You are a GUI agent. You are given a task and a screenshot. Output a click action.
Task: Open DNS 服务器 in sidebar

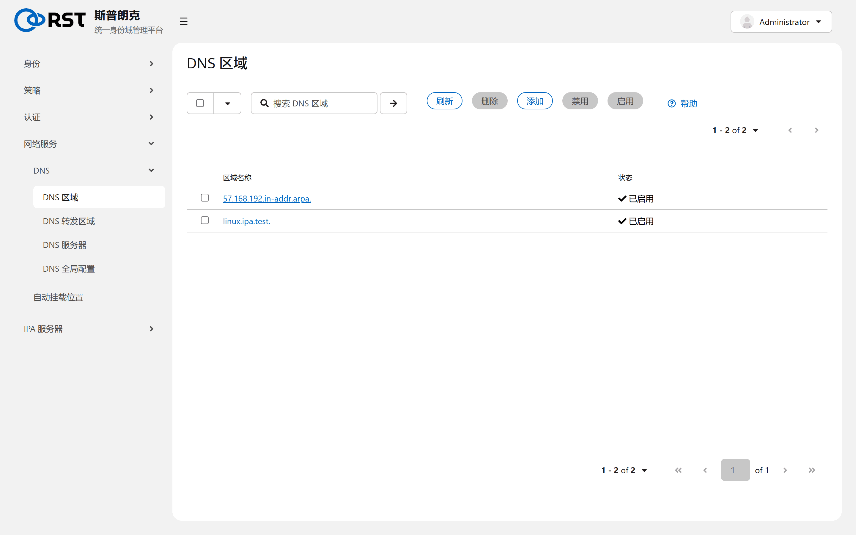click(x=99, y=245)
